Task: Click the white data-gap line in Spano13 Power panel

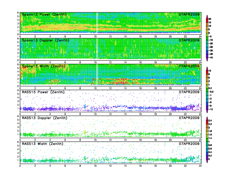Action: [x=97, y=23]
